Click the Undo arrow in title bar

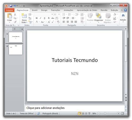click(x=15, y=6)
